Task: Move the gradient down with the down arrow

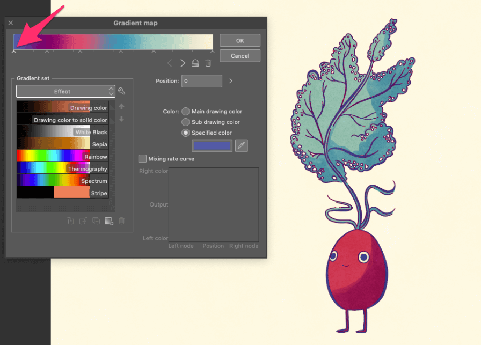Action: click(x=121, y=119)
